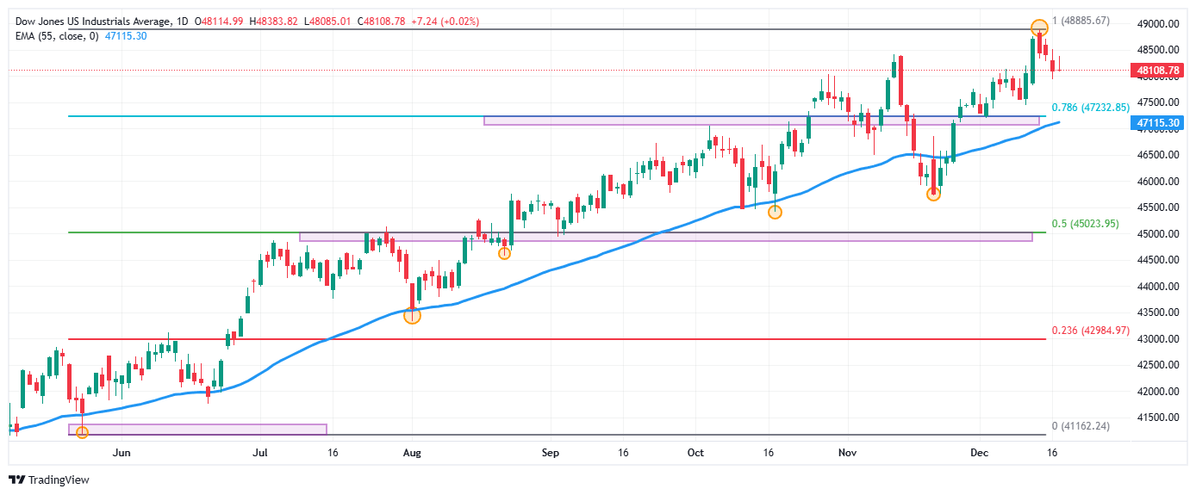Click the orange circle at the bottom-left May low
Image resolution: width=1196 pixels, height=495 pixels.
point(82,432)
